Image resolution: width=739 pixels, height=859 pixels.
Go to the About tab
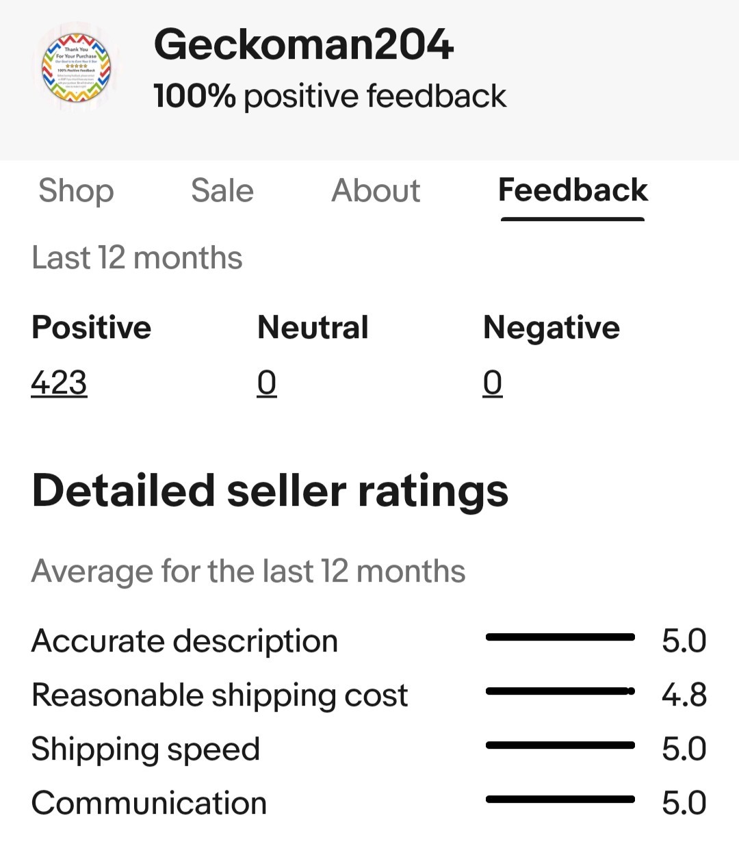coord(376,190)
